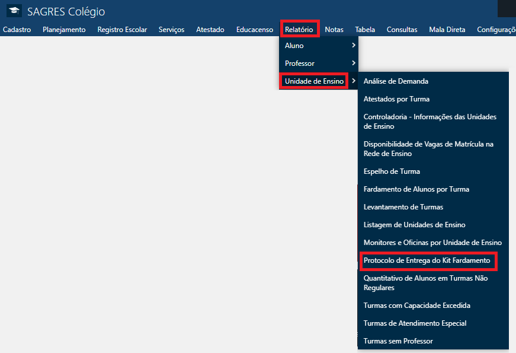This screenshot has width=516, height=353.
Task: Open the Mala Direta menu
Action: 447,29
